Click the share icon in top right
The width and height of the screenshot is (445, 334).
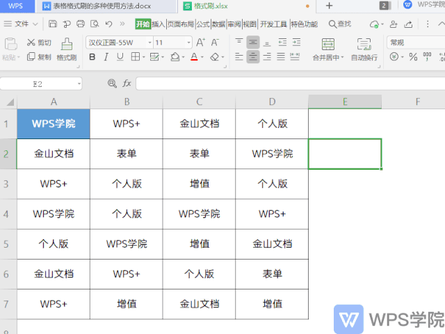click(x=408, y=24)
